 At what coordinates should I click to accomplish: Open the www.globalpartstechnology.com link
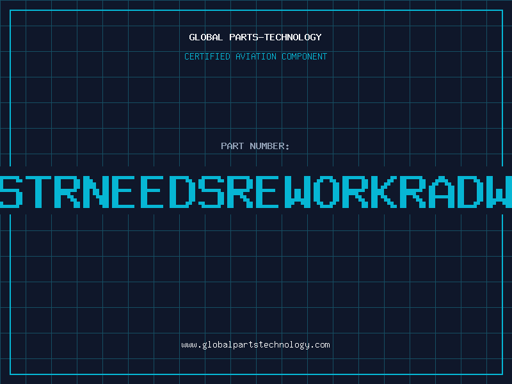tap(255, 345)
